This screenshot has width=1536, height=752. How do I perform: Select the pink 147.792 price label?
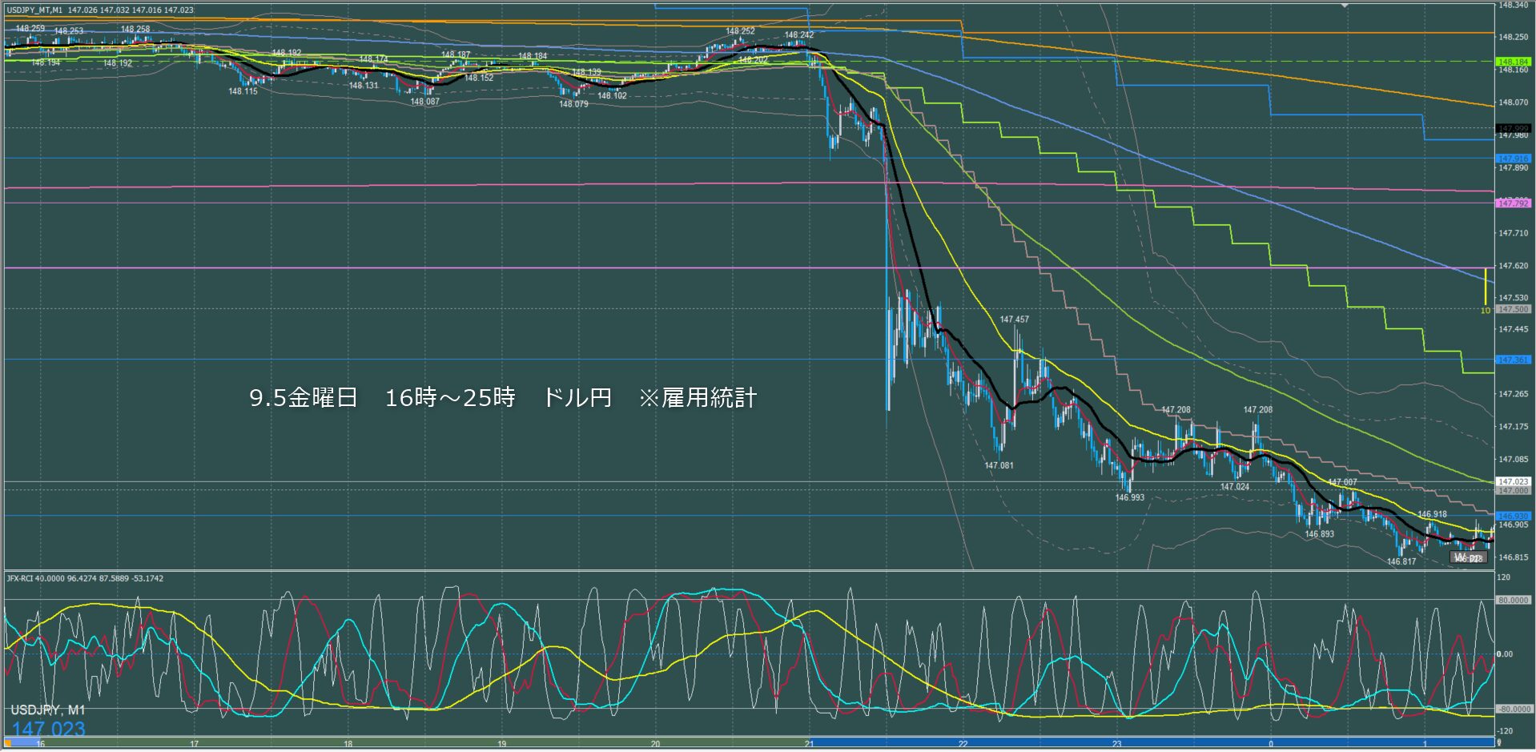click(1513, 203)
